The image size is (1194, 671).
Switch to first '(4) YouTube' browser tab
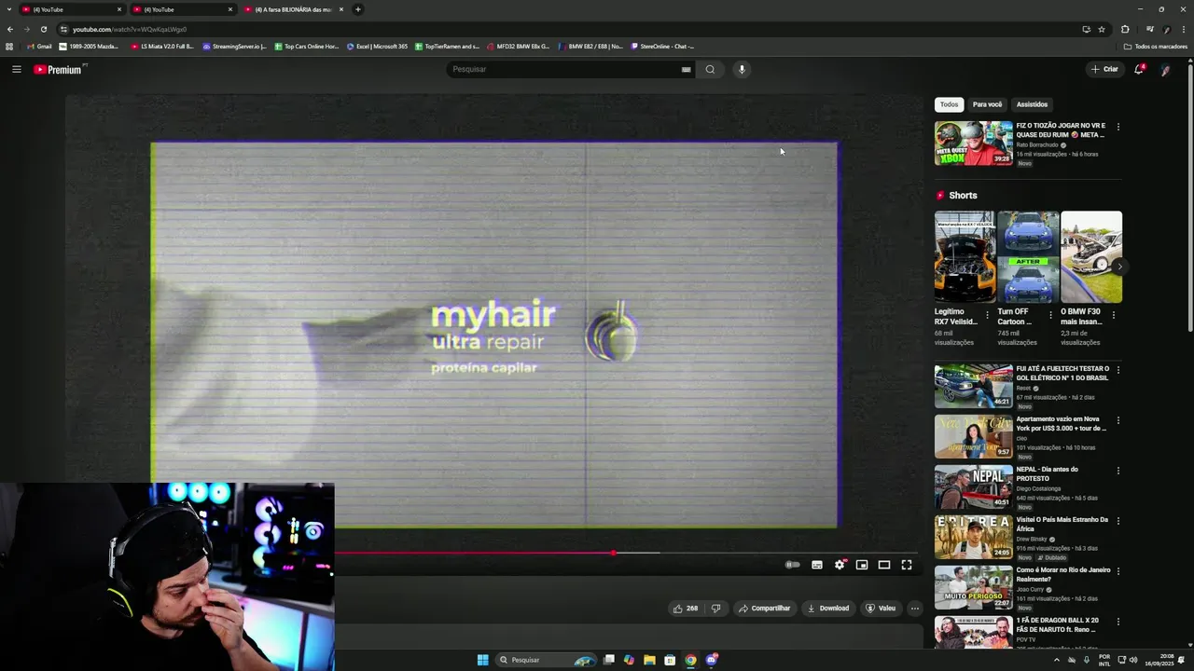click(x=73, y=9)
